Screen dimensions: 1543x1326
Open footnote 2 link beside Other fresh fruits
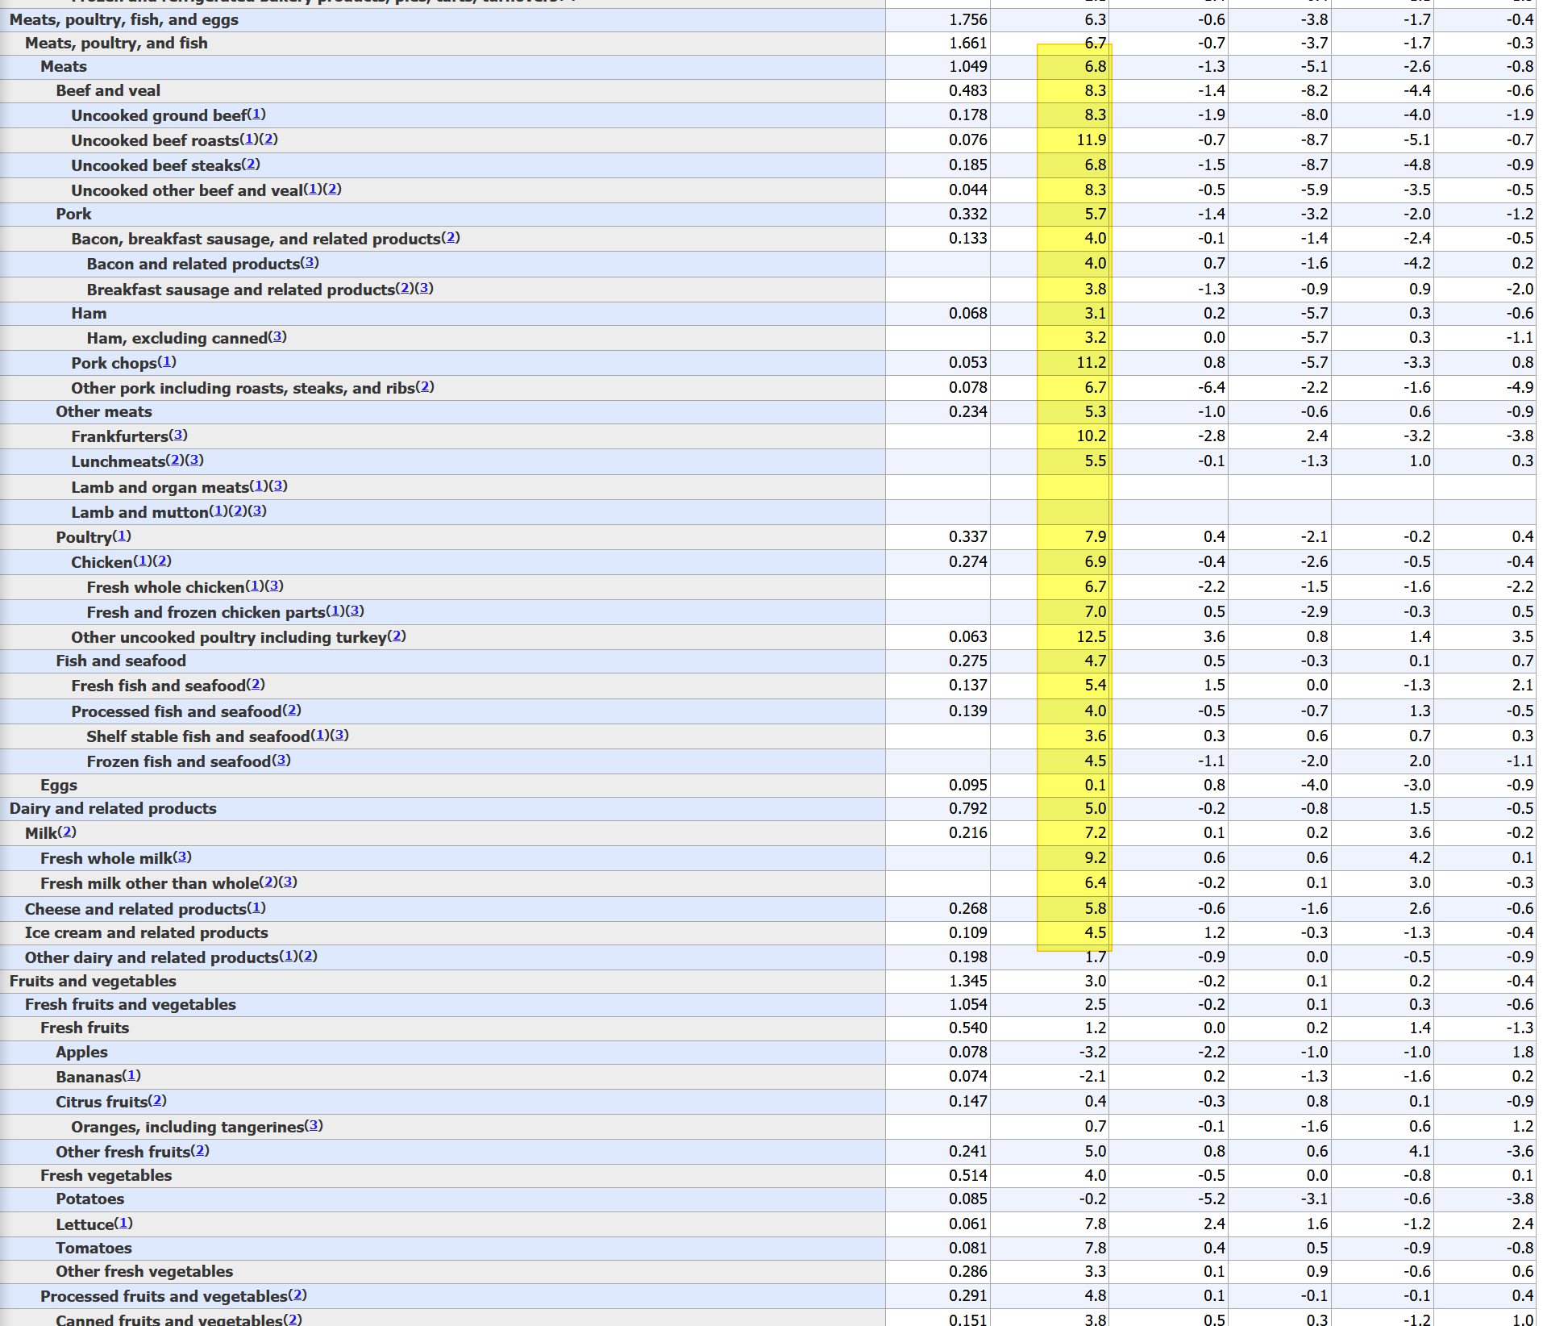(200, 1151)
